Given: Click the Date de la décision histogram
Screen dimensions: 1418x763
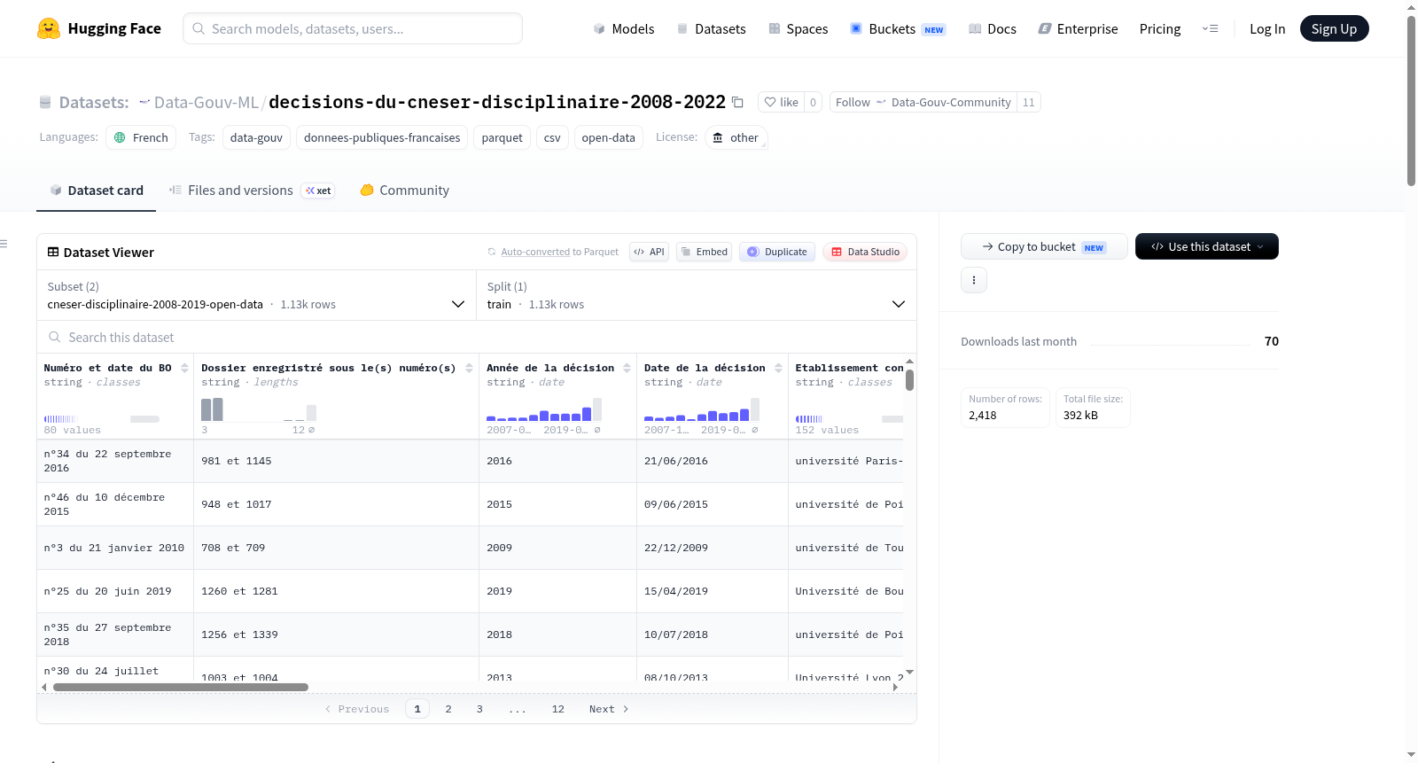Looking at the screenshot, I should tap(702, 409).
